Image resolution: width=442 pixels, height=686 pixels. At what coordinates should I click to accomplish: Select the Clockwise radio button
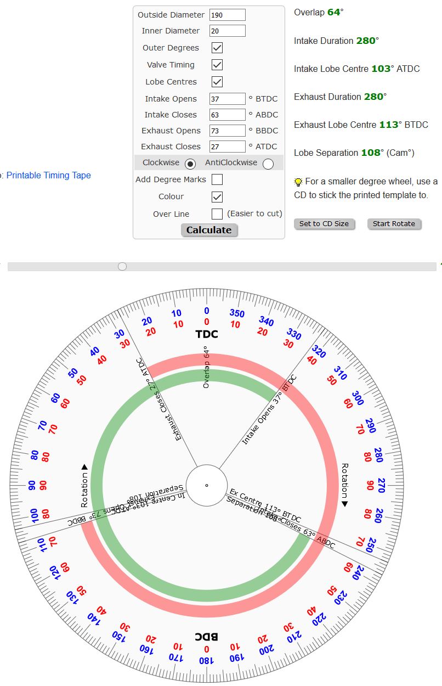point(190,164)
